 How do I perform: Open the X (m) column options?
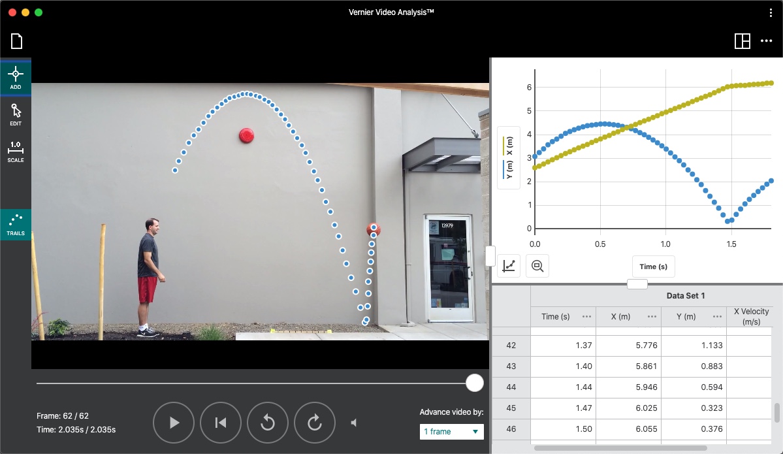[652, 317]
